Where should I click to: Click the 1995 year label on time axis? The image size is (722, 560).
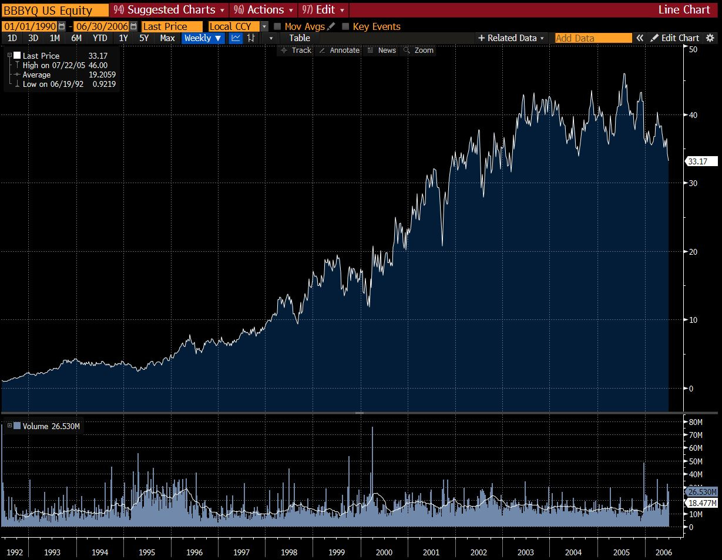click(x=146, y=552)
